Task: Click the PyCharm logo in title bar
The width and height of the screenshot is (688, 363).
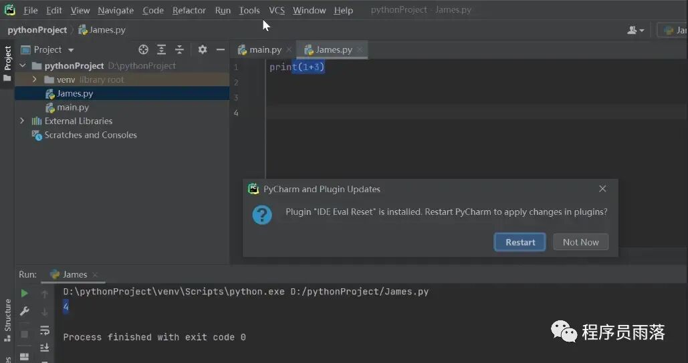Action: [9, 9]
